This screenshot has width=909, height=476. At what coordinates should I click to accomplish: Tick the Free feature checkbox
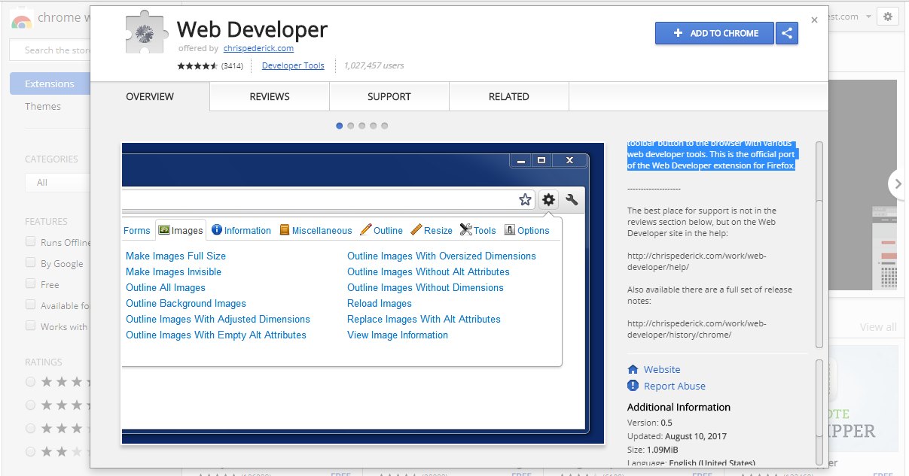[31, 284]
